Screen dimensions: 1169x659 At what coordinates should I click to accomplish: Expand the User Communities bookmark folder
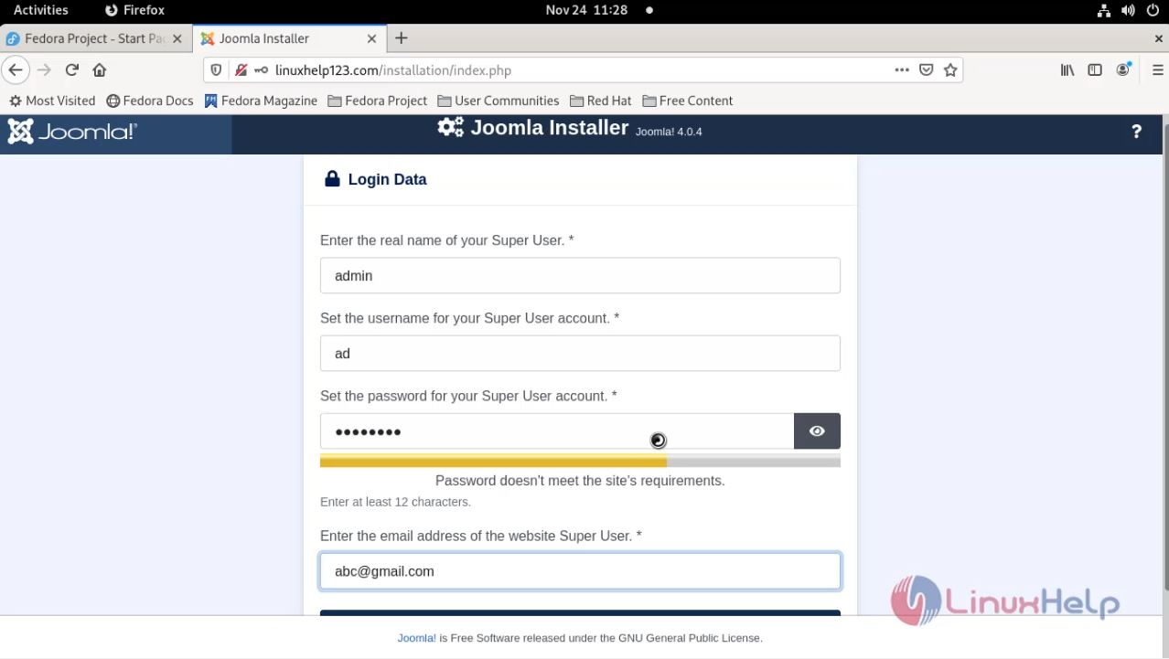(499, 101)
